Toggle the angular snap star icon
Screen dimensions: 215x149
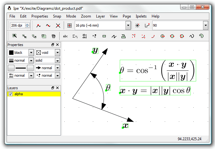pyautogui.click(x=137, y=25)
